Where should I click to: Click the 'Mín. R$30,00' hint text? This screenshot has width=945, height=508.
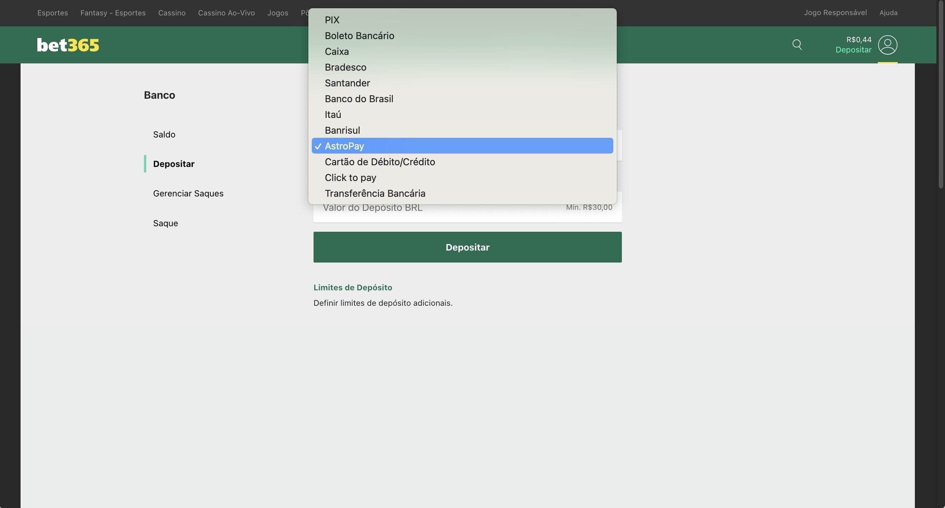pyautogui.click(x=589, y=207)
